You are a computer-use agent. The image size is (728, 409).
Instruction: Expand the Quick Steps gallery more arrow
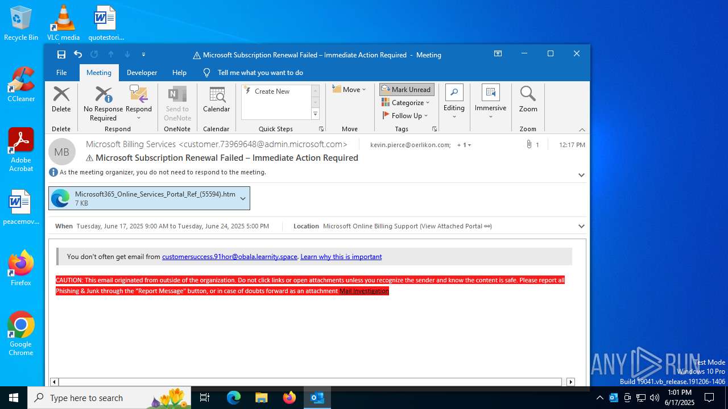[x=315, y=114]
